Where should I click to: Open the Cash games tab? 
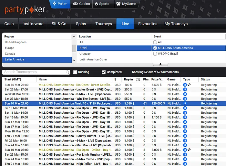(x=9, y=24)
